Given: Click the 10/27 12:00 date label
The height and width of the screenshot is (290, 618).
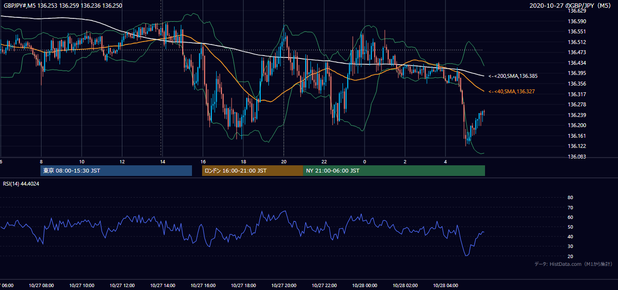Looking at the screenshot, I should coord(122,286).
